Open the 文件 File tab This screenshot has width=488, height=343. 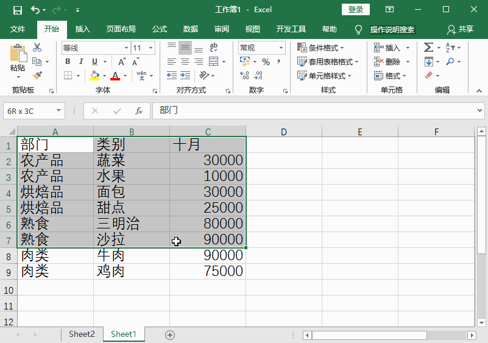pyautogui.click(x=18, y=29)
